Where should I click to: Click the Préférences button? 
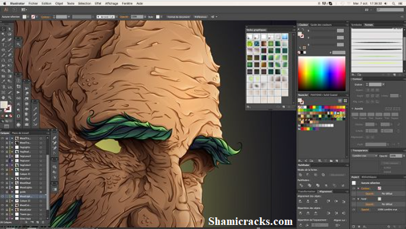coord(201,17)
